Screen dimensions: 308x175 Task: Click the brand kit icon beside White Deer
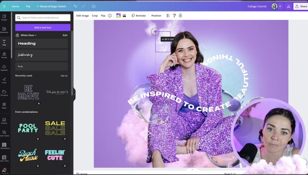17,35
